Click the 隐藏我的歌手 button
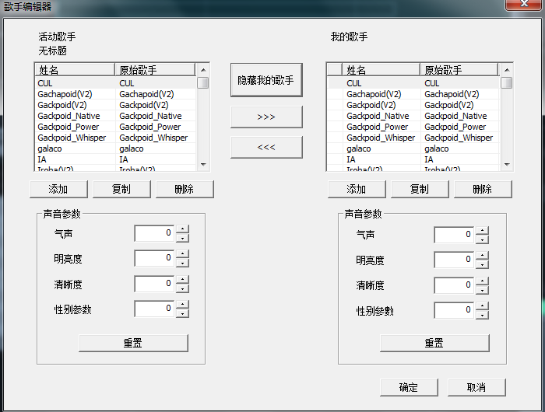Screen dimensions: 545x412 (266, 80)
